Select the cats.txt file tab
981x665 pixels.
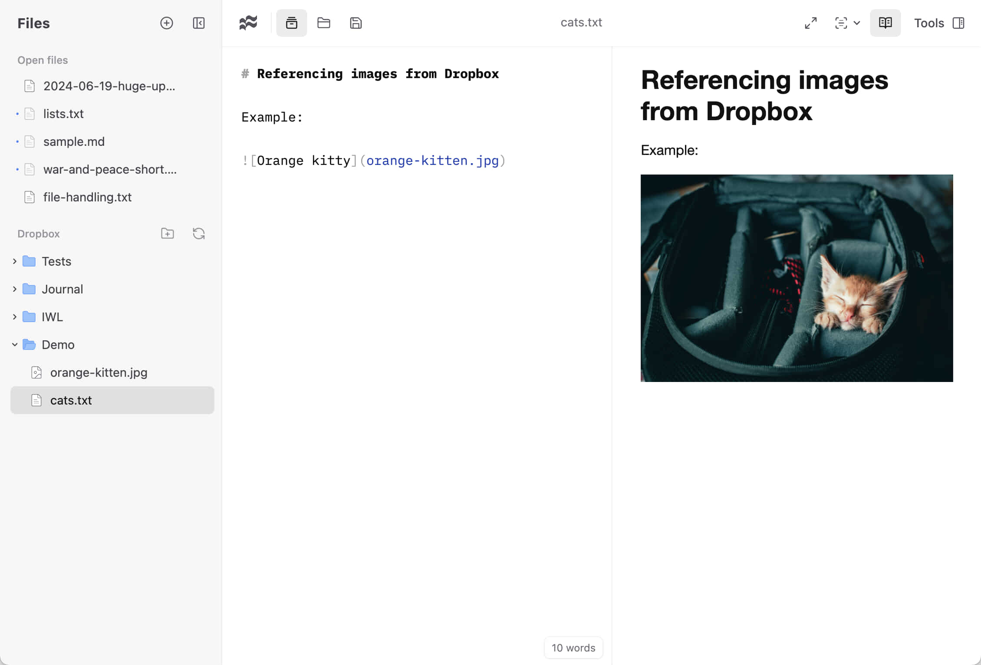582,23
